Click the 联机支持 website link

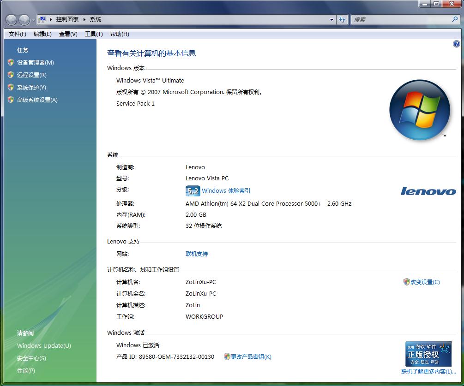(x=197, y=254)
